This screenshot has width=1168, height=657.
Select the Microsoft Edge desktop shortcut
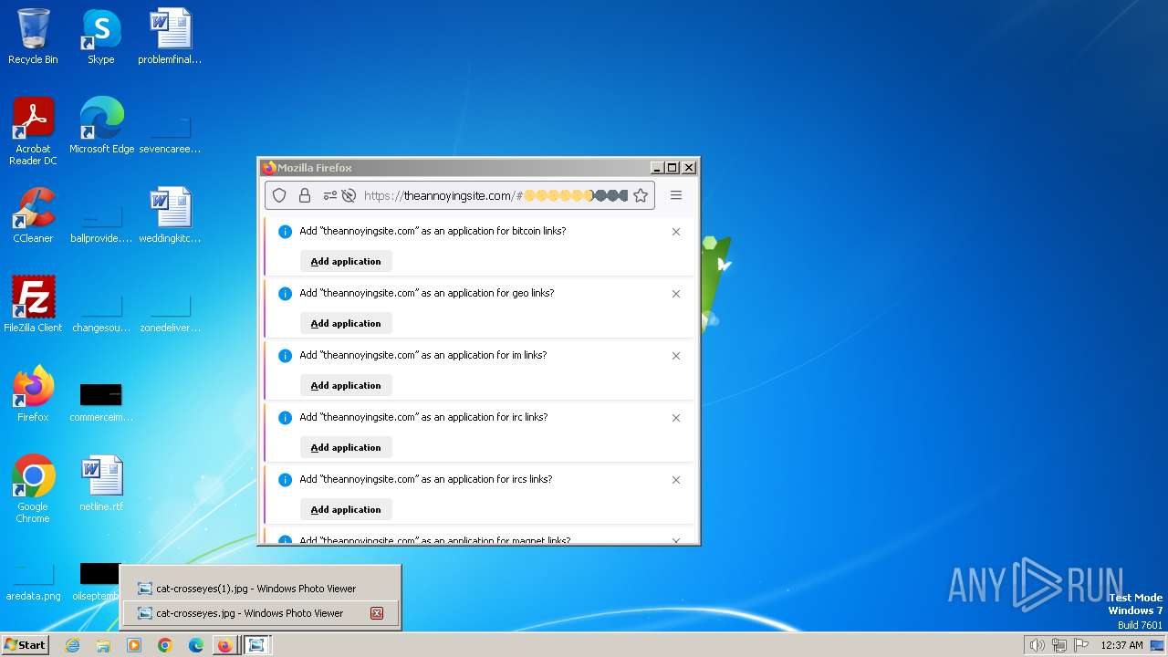click(101, 126)
